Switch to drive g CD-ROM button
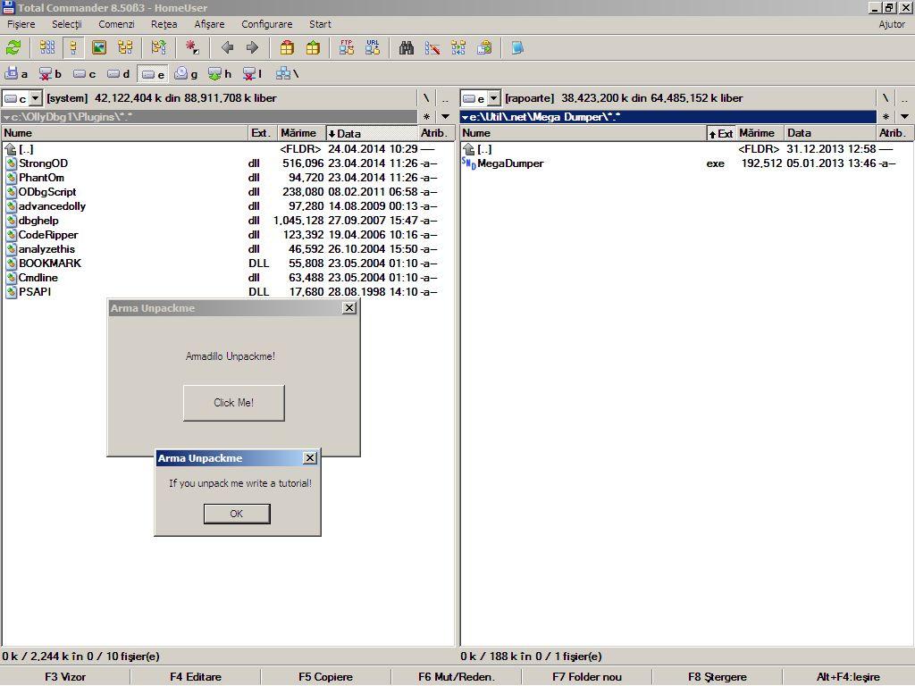 [x=186, y=74]
